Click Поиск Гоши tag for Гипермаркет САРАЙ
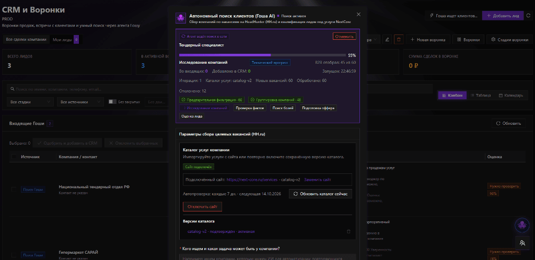This screenshot has width=535, height=260. coord(33,255)
